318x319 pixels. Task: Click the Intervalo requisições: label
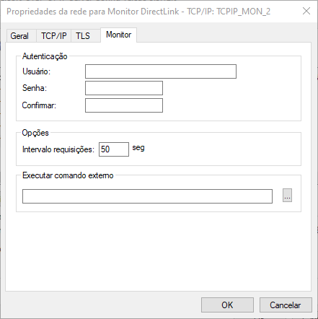pyautogui.click(x=58, y=149)
